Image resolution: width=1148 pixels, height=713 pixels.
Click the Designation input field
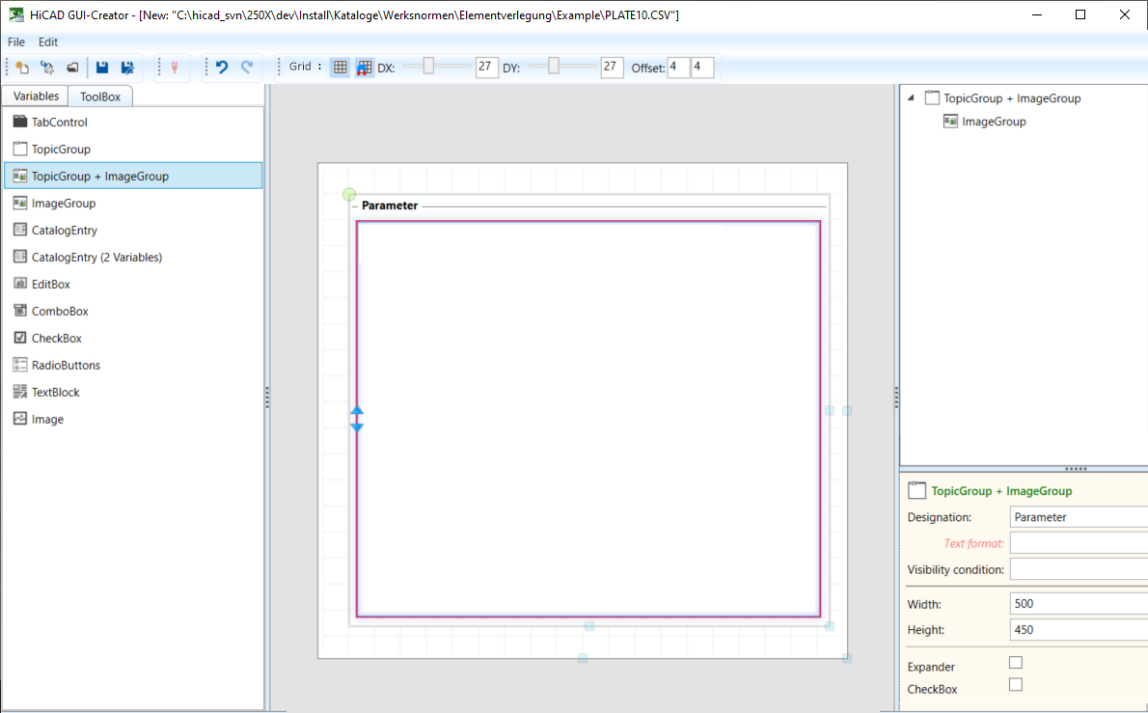(1078, 517)
